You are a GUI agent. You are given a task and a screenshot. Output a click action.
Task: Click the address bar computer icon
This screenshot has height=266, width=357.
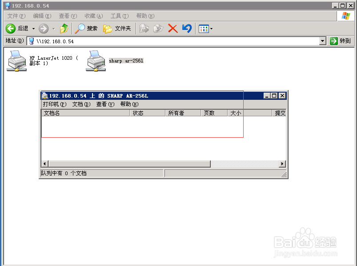[x=32, y=41]
